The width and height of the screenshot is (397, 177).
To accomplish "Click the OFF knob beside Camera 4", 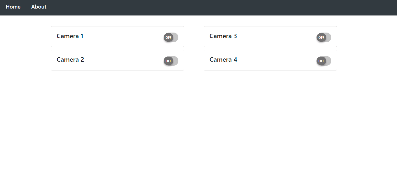I will pyautogui.click(x=321, y=61).
